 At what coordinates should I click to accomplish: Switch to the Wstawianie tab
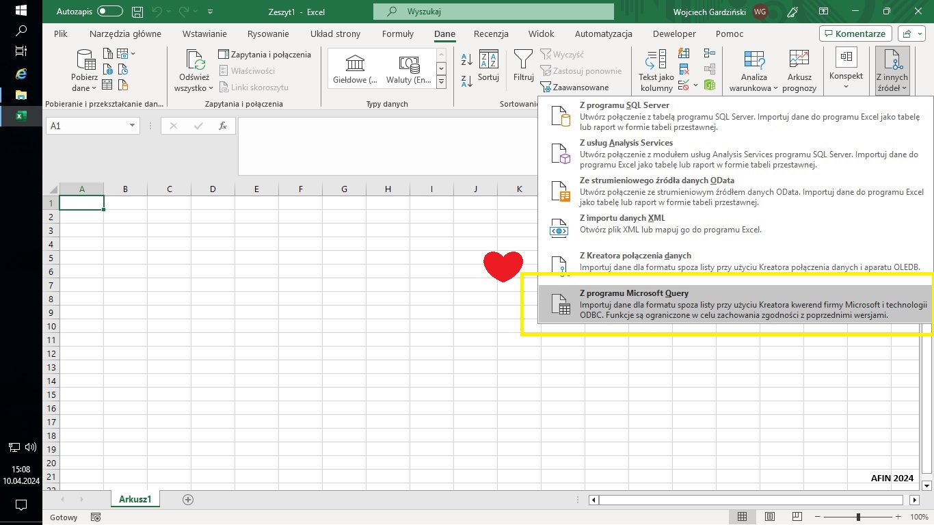[x=204, y=33]
